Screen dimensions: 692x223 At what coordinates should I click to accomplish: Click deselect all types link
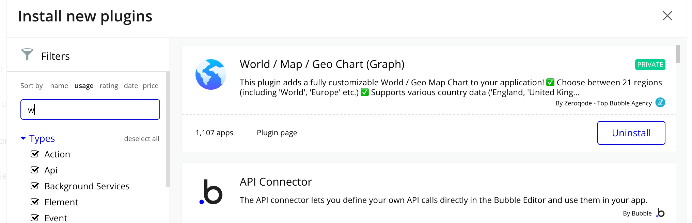[142, 139]
